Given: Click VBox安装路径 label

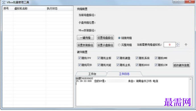Looking at the screenshot, I should click(87, 30).
